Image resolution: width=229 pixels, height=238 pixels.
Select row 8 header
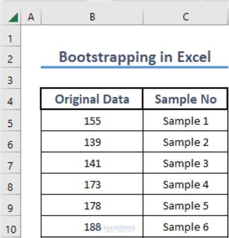[10, 184]
